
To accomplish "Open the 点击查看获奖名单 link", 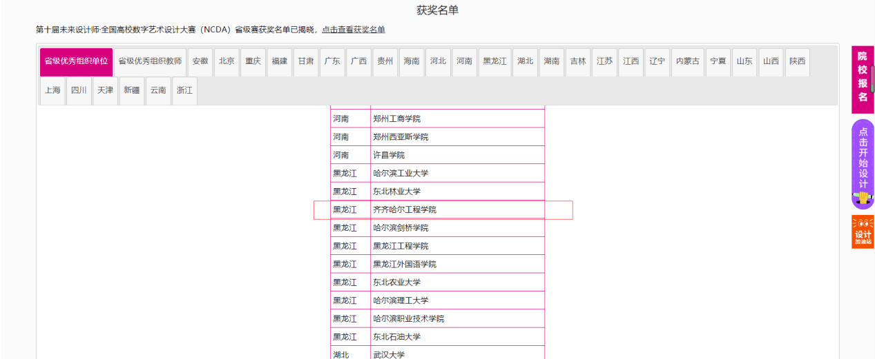I will click(354, 30).
